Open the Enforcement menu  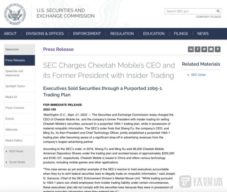(87, 33)
